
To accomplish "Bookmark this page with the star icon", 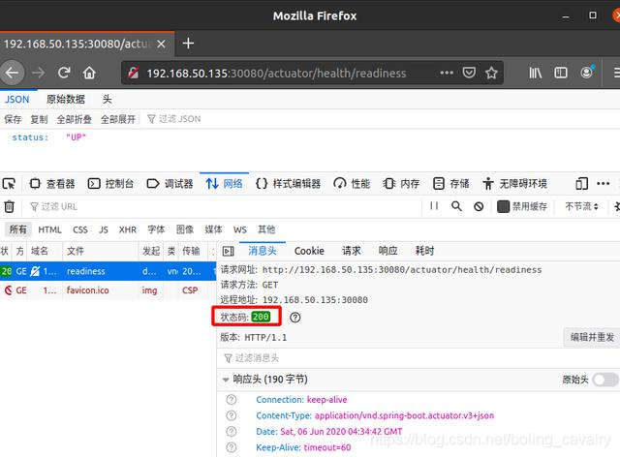I will pos(491,73).
